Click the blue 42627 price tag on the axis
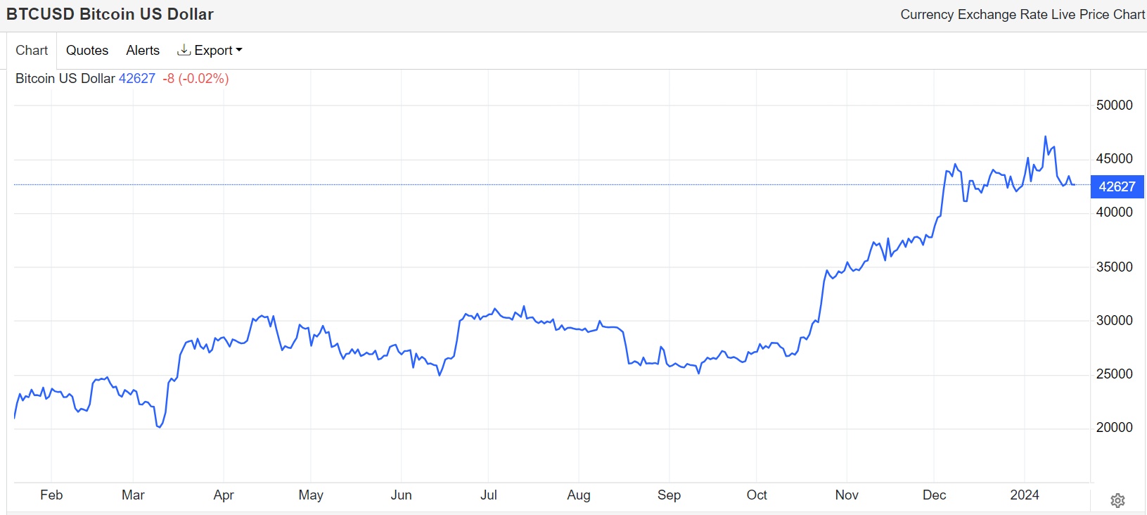The width and height of the screenshot is (1147, 515). point(1117,186)
